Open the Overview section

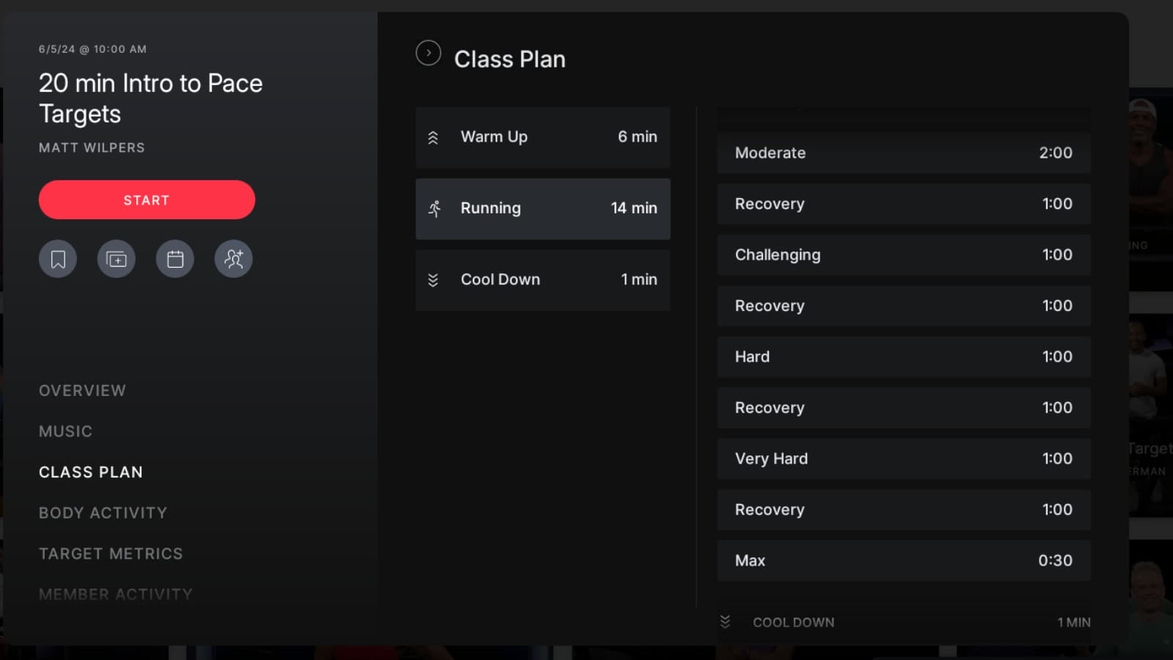[82, 391]
